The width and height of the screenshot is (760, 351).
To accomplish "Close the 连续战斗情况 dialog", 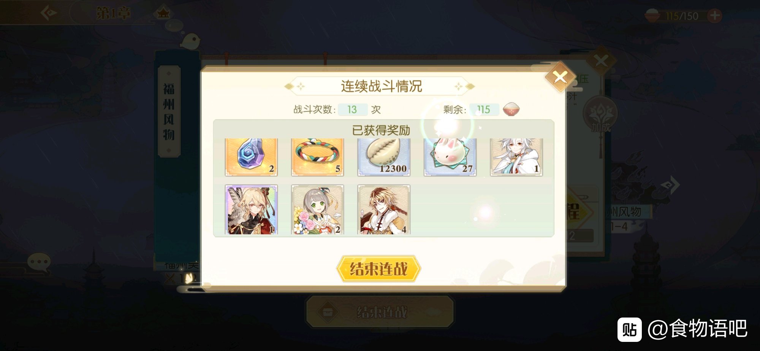I will [x=560, y=78].
